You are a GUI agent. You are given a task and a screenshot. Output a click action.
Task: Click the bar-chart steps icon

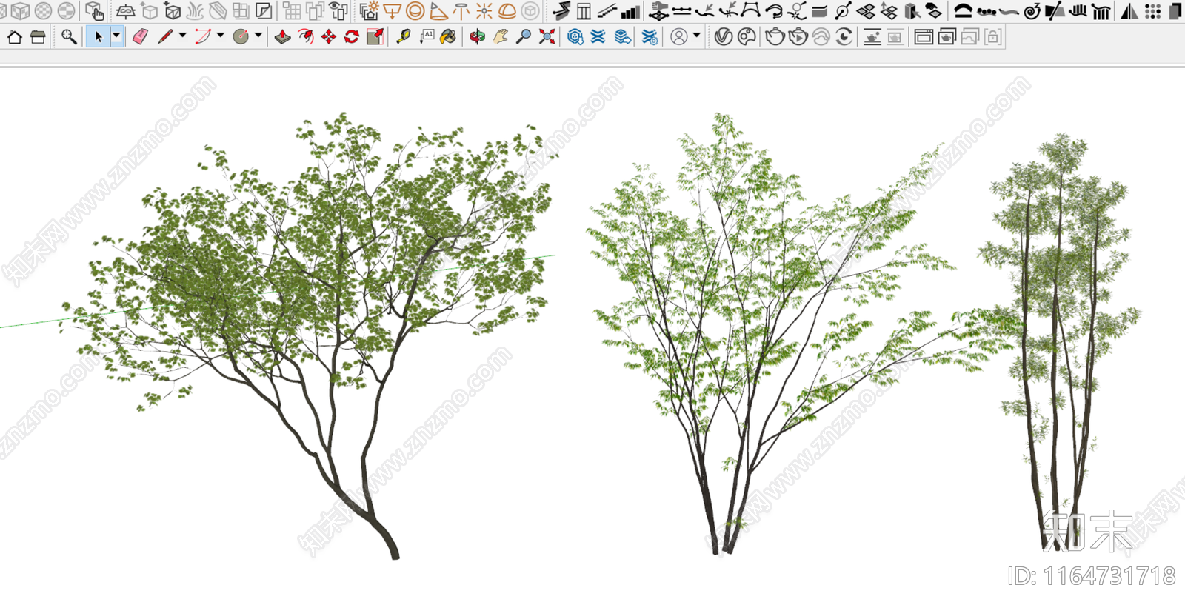coord(630,11)
